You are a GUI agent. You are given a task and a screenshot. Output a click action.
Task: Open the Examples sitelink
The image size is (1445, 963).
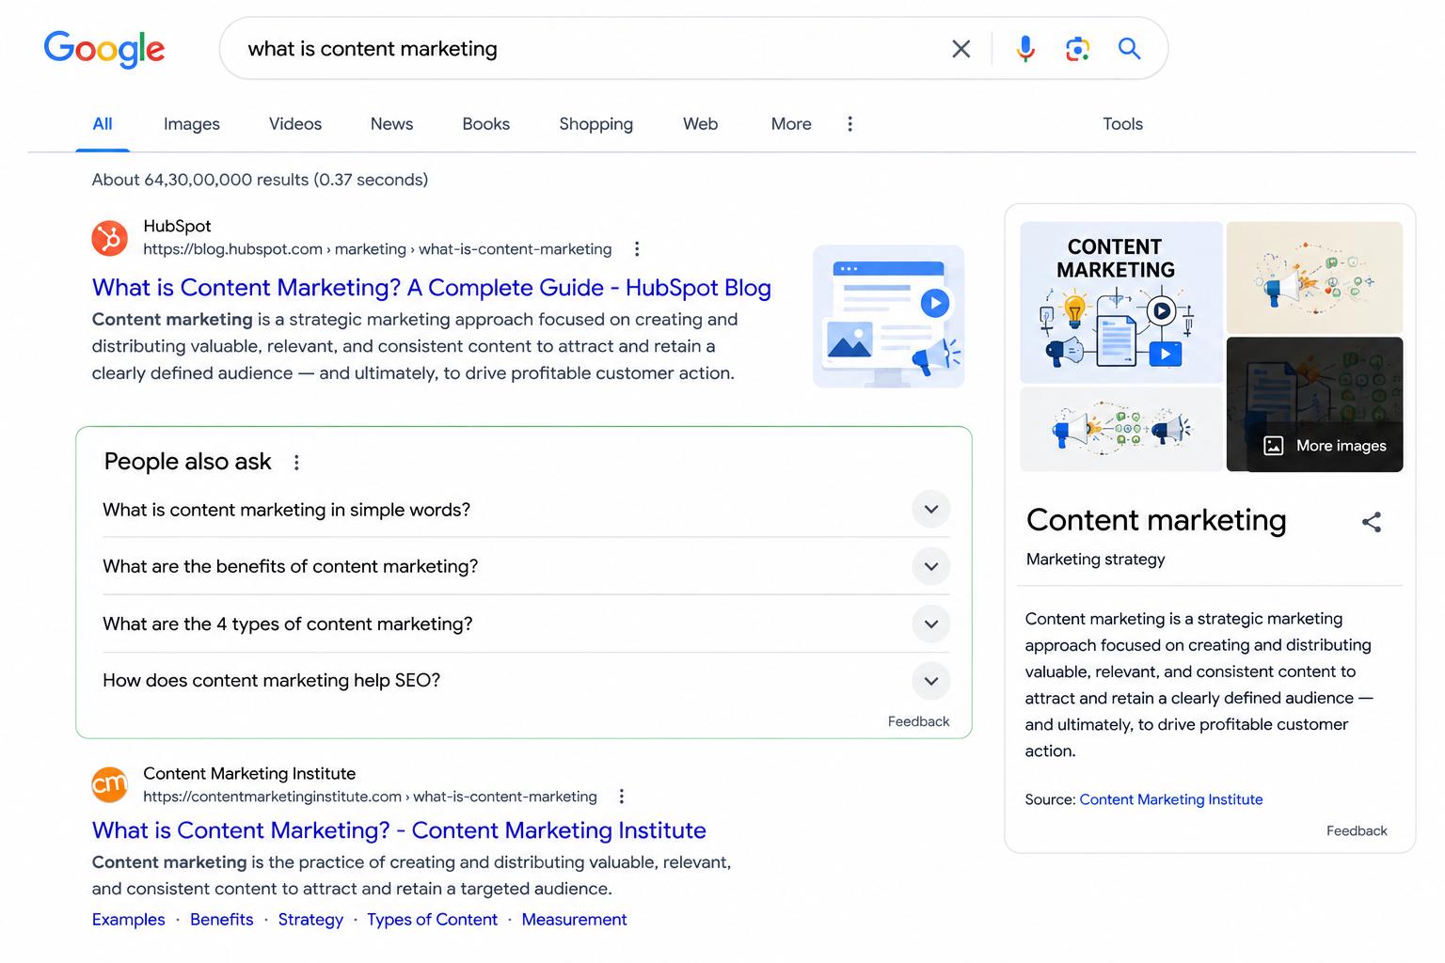pyautogui.click(x=129, y=920)
